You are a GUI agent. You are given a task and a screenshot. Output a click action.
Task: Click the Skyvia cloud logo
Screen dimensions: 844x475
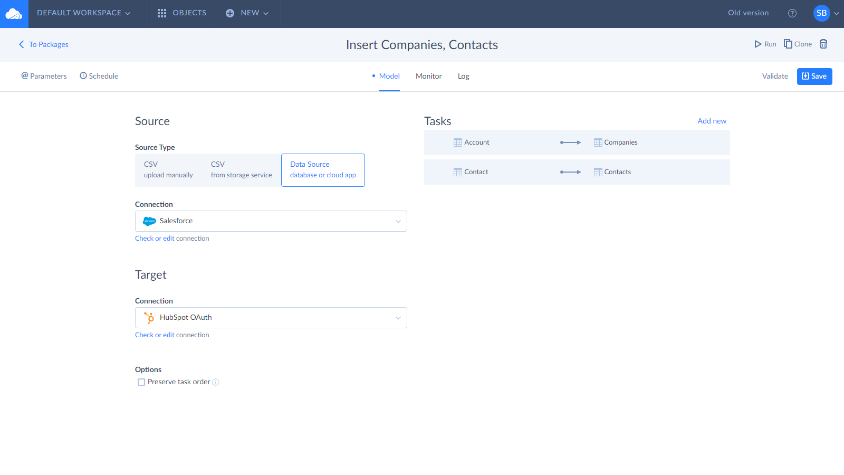tap(14, 14)
